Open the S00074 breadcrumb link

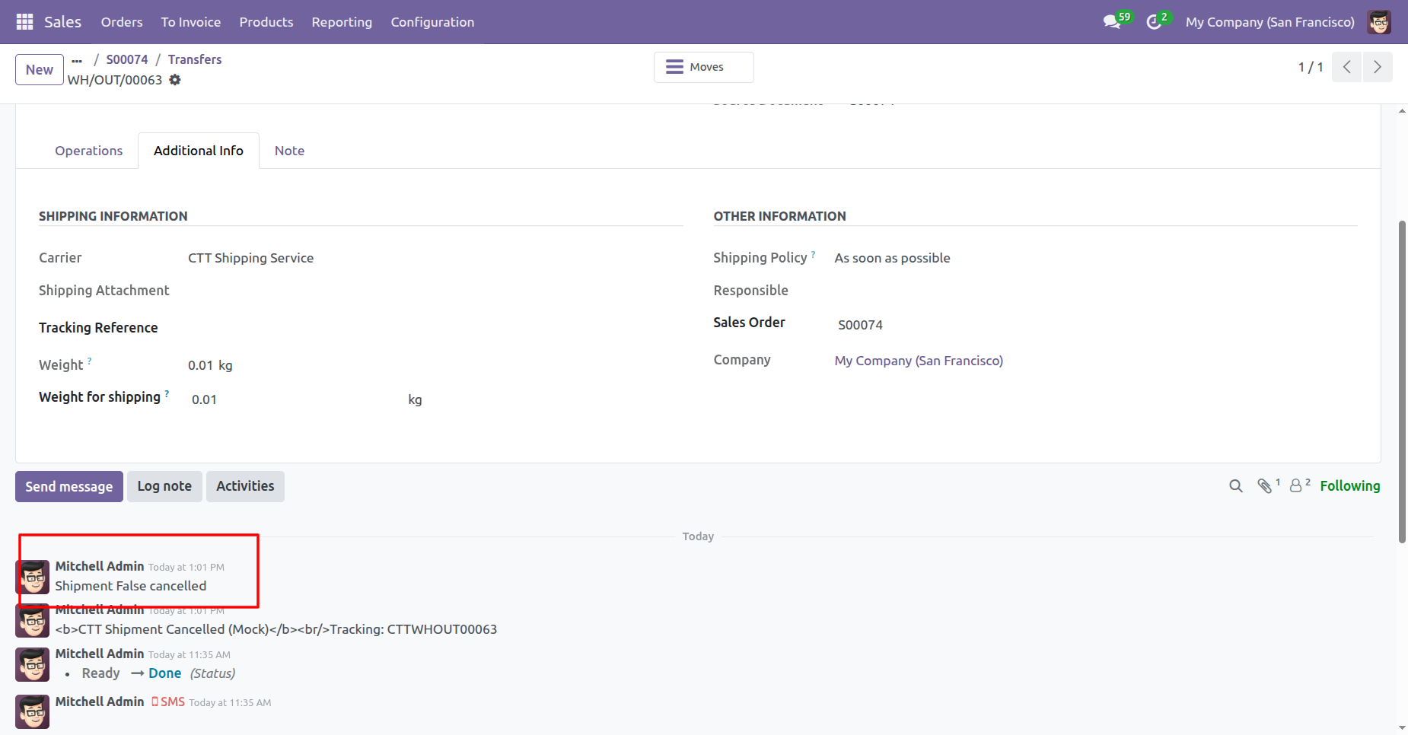click(x=127, y=59)
